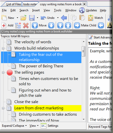Select topic Close the sale
The image size is (113, 133).
click(x=26, y=102)
